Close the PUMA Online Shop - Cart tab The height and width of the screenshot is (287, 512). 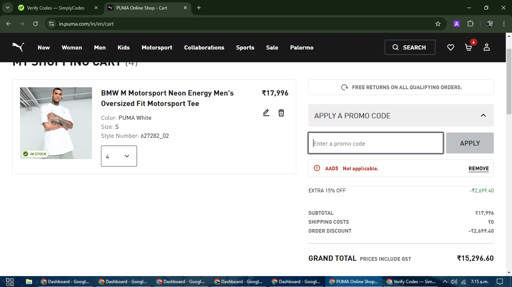[x=185, y=8]
